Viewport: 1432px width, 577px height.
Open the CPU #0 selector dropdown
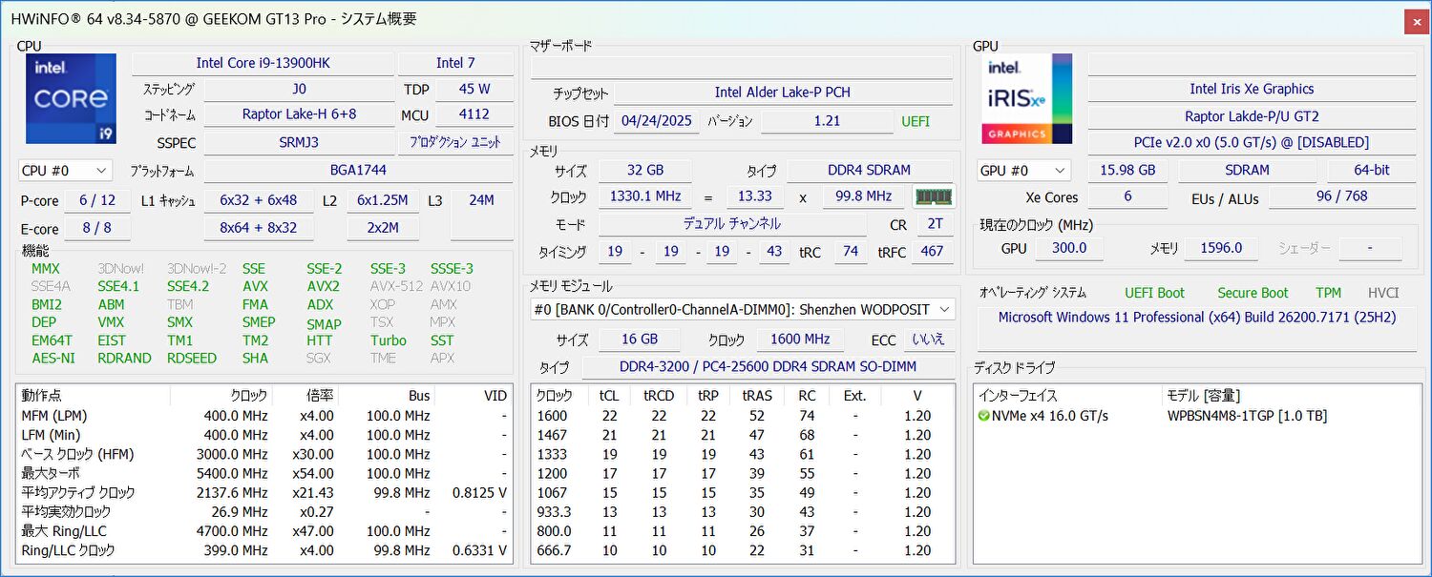pos(65,171)
